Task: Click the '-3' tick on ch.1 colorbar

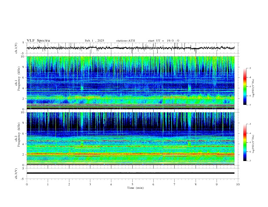Action: tap(250, 68)
